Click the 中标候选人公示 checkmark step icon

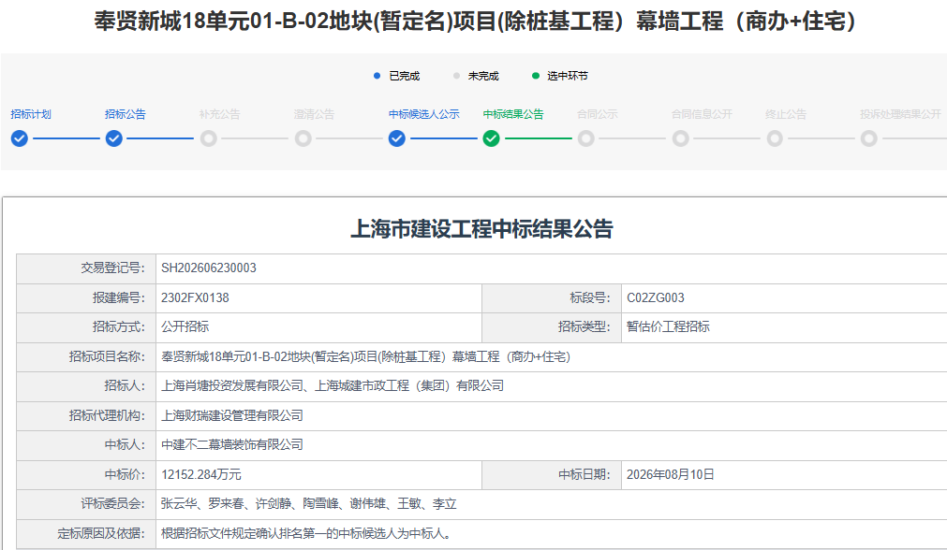point(397,138)
